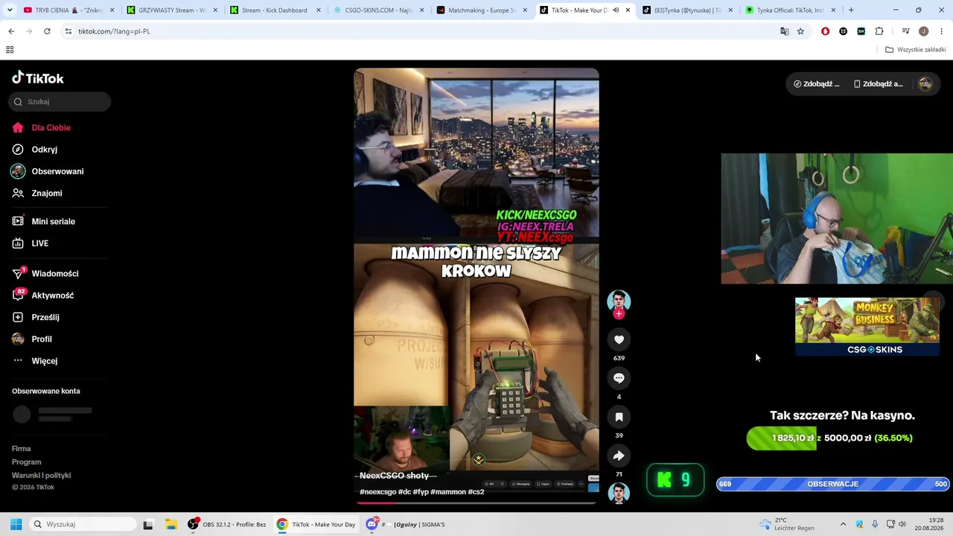Open the media control icon in Chrome toolbar

905,31
